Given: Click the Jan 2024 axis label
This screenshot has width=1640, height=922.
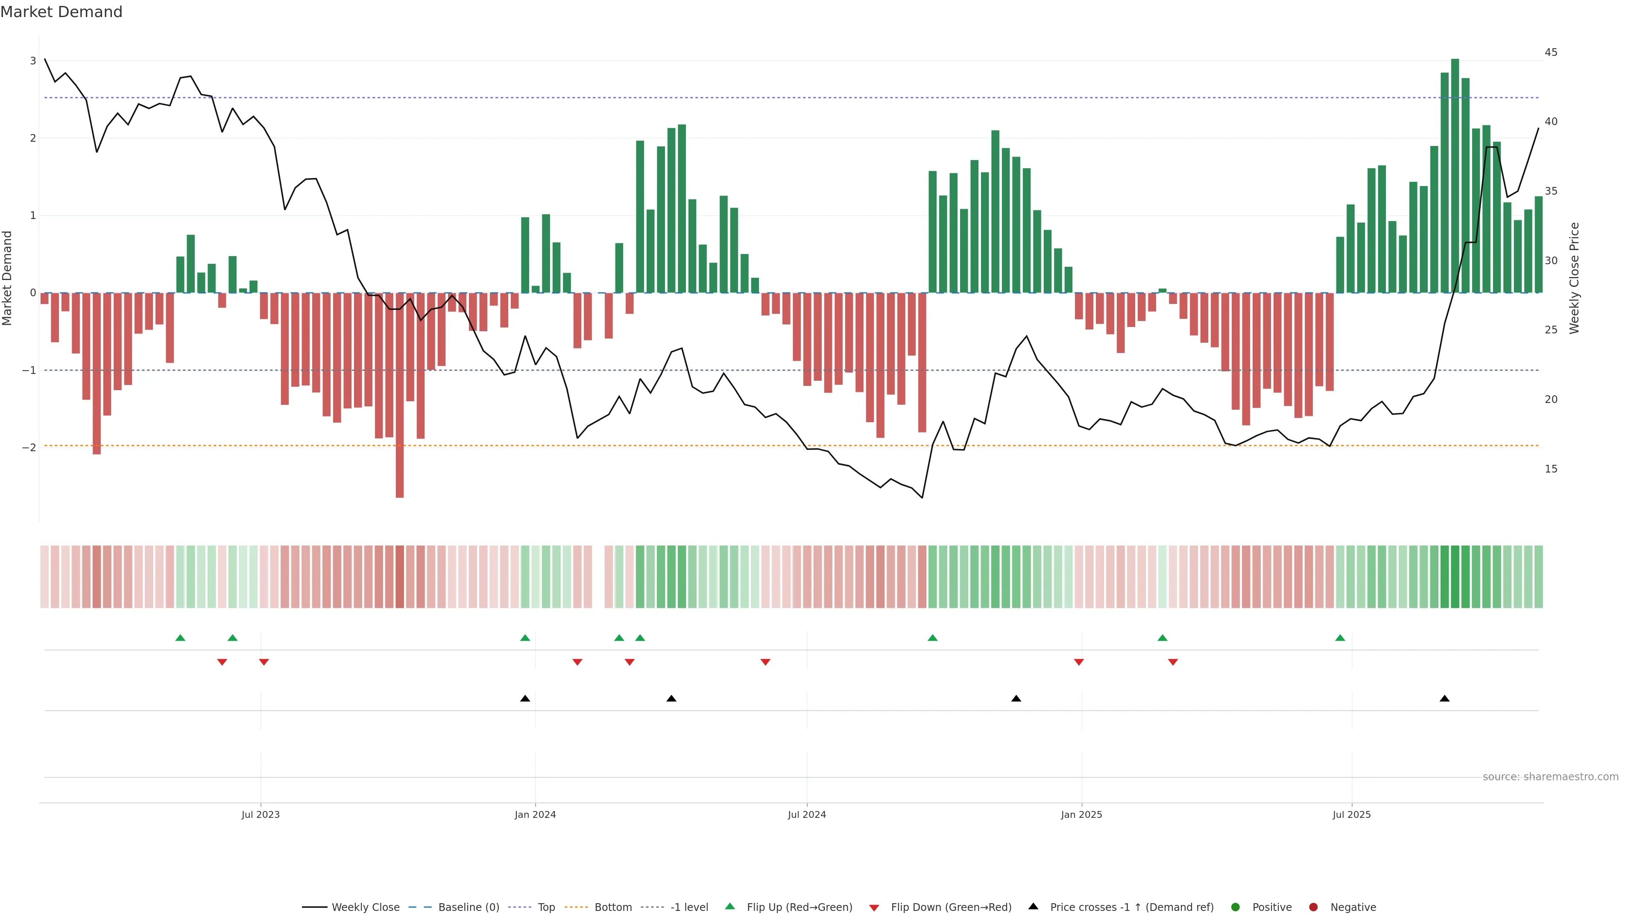Looking at the screenshot, I should coord(535,814).
